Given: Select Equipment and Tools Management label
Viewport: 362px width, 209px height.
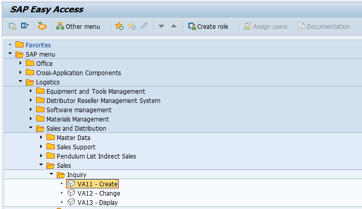Looking at the screenshot, I should pos(96,92).
